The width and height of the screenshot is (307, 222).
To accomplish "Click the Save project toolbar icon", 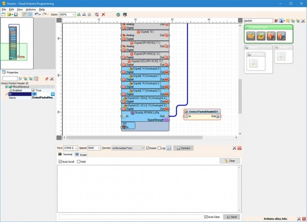I will (x=16, y=14).
